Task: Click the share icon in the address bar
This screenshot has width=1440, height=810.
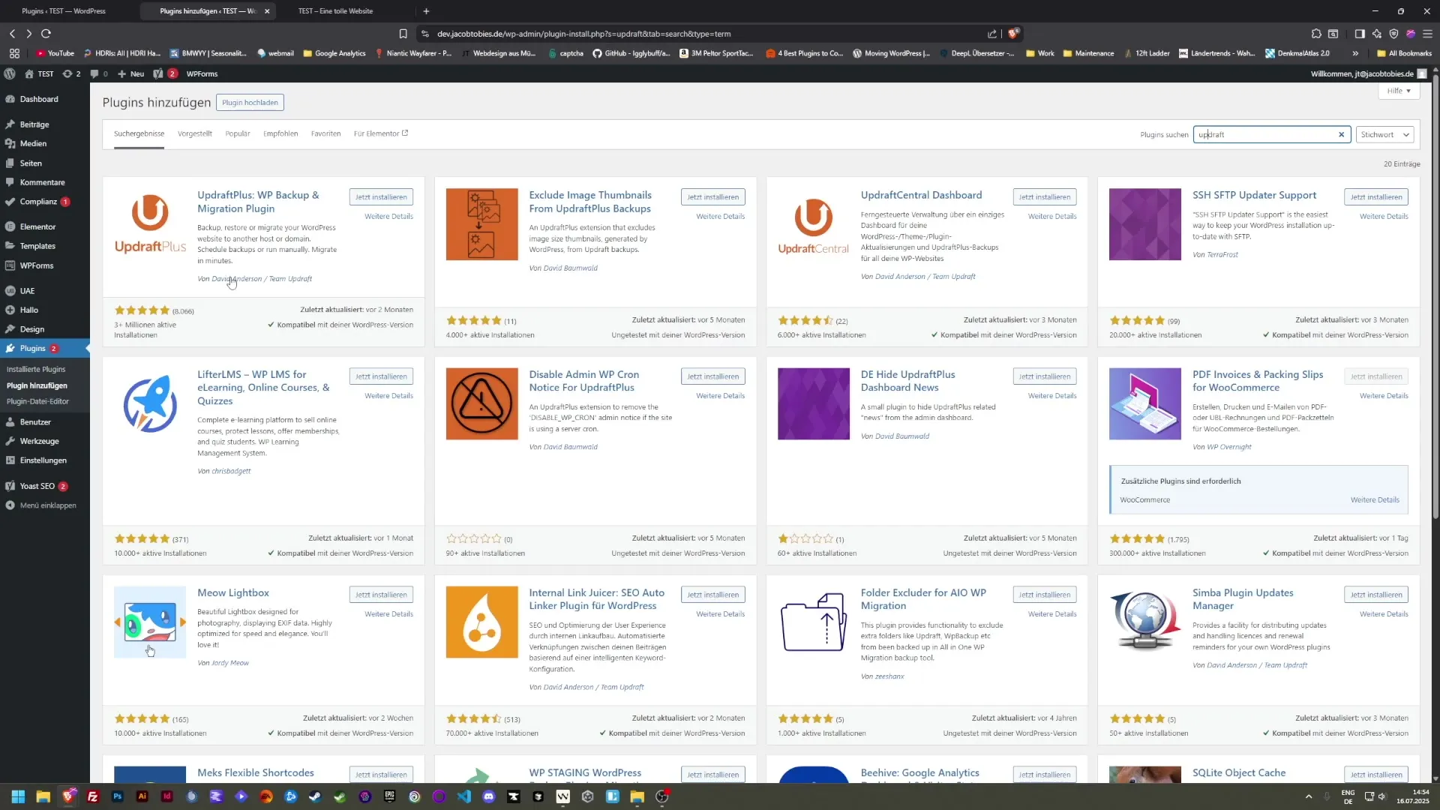Action: coord(991,34)
